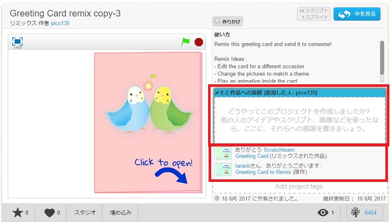Open the 埋め込み embed button
This screenshot has width=392, height=222.
pyautogui.click(x=121, y=213)
